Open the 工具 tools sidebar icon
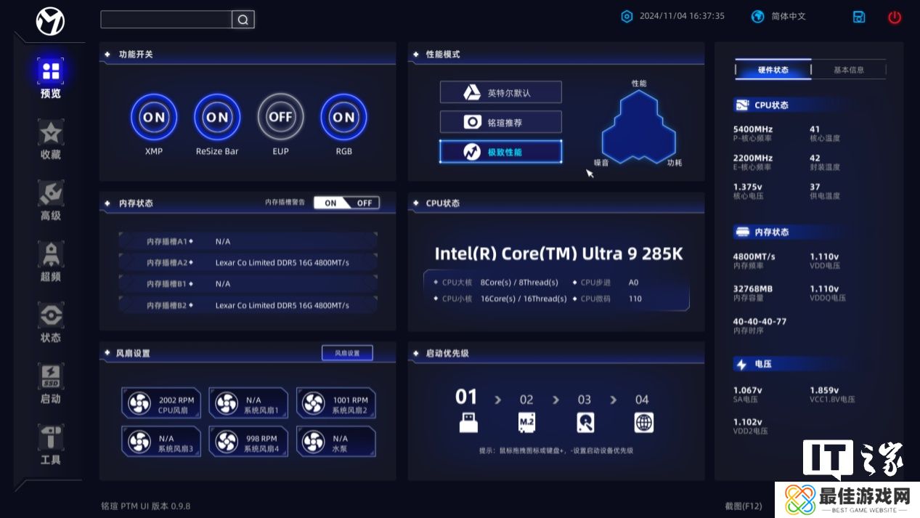This screenshot has width=920, height=518. (51, 438)
